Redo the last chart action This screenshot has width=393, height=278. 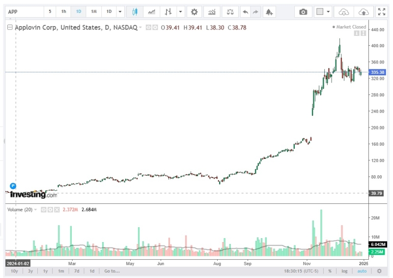tap(255, 12)
